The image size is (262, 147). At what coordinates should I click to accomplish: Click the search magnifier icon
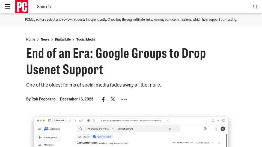255,7
